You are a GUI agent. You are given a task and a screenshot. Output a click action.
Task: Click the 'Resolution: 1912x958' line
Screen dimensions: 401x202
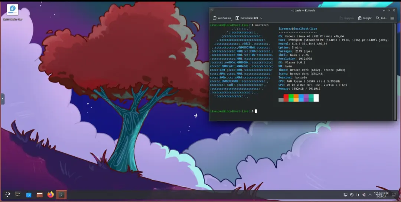pos(295,59)
